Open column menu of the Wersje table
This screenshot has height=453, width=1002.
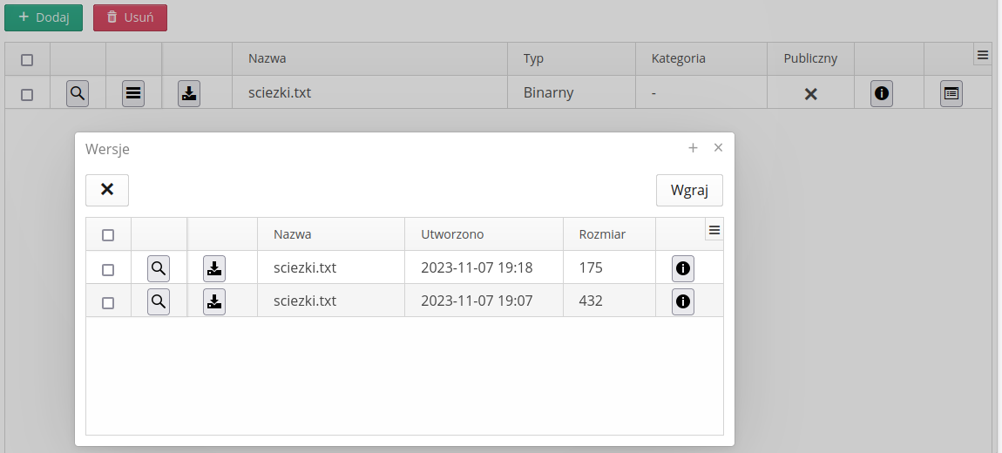click(x=714, y=230)
